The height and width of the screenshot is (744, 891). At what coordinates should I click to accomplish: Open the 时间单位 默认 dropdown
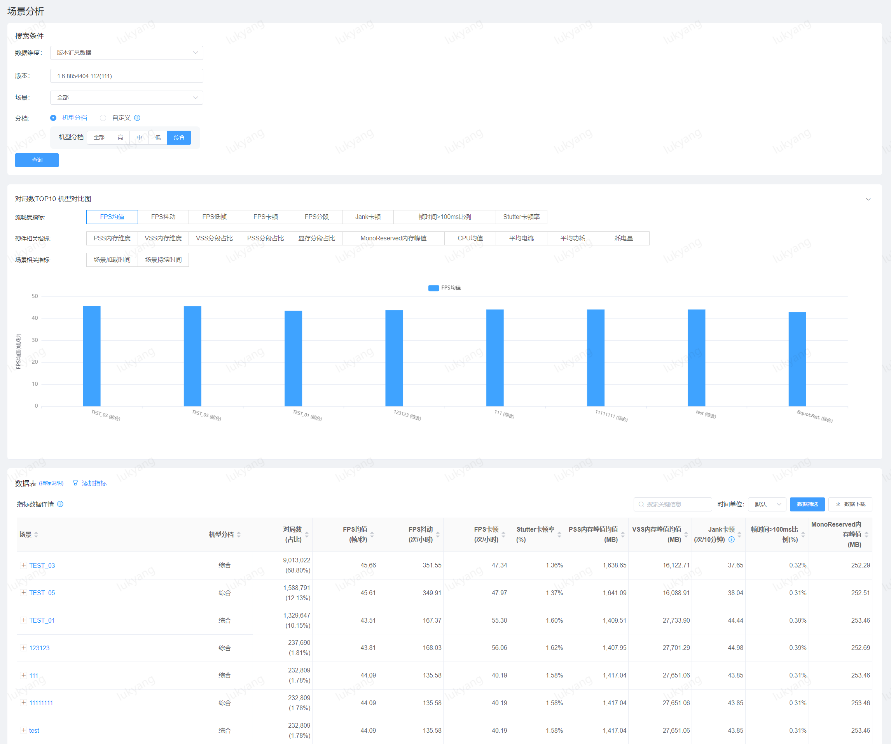[767, 504]
